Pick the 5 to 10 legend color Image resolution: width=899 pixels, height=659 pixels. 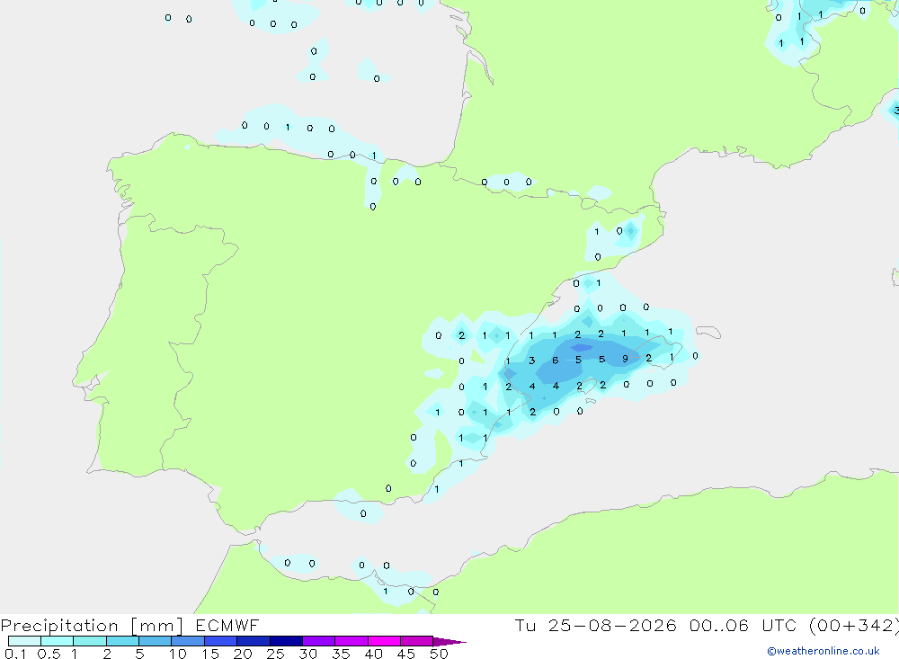[156, 641]
